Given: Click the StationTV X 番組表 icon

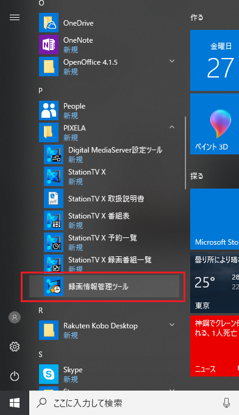Looking at the screenshot, I should [54, 220].
